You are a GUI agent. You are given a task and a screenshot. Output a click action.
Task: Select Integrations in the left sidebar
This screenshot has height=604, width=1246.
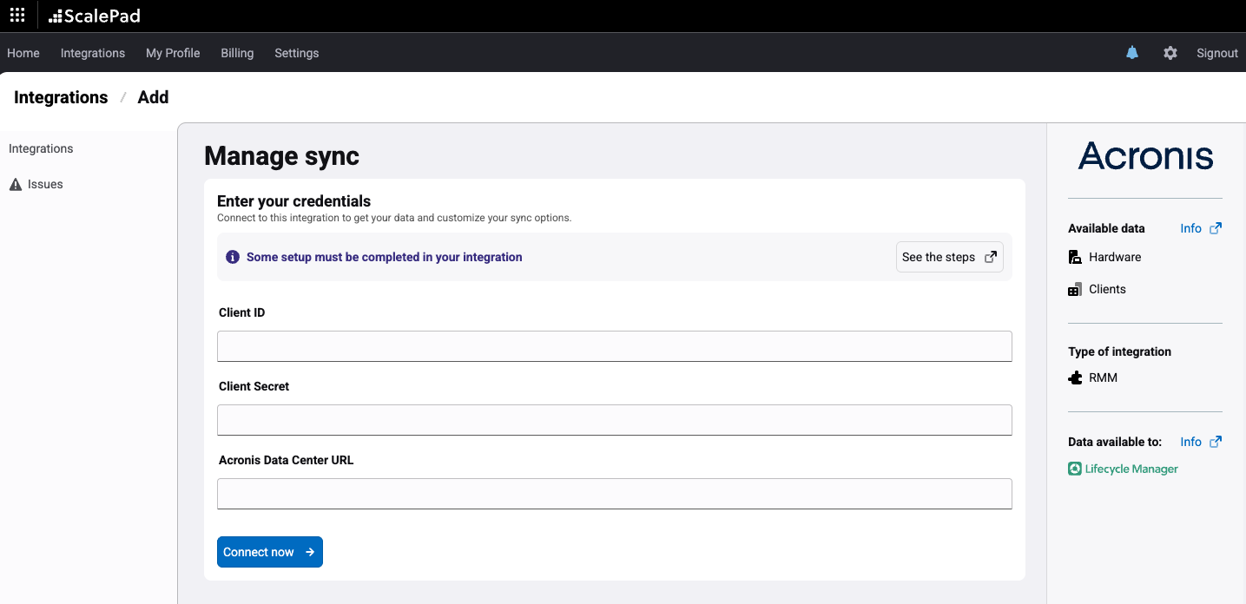pos(41,148)
